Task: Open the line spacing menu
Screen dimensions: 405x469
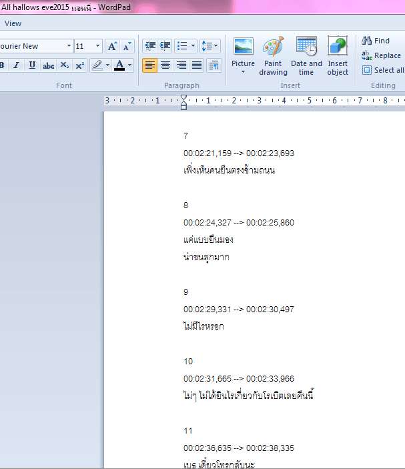Action: (210, 46)
